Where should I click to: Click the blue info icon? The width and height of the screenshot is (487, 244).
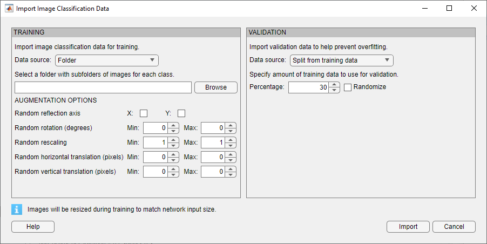(x=17, y=209)
